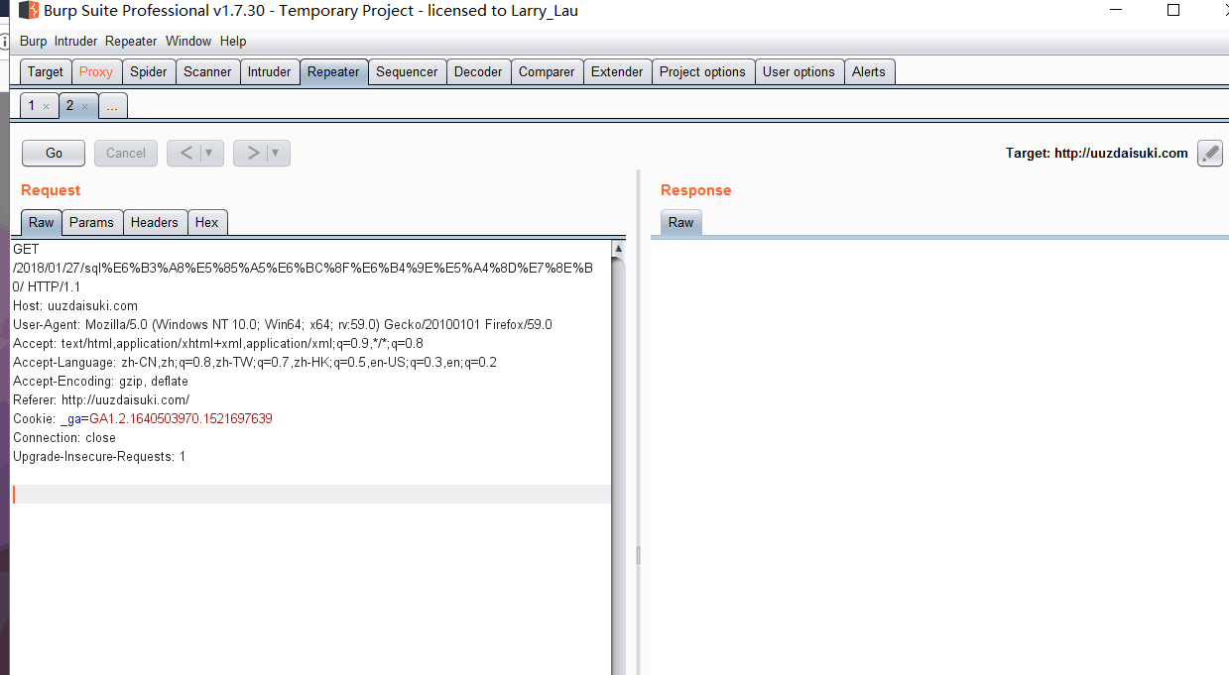The height and width of the screenshot is (675, 1229).
Task: Open the Decoder tab
Action: coord(478,71)
